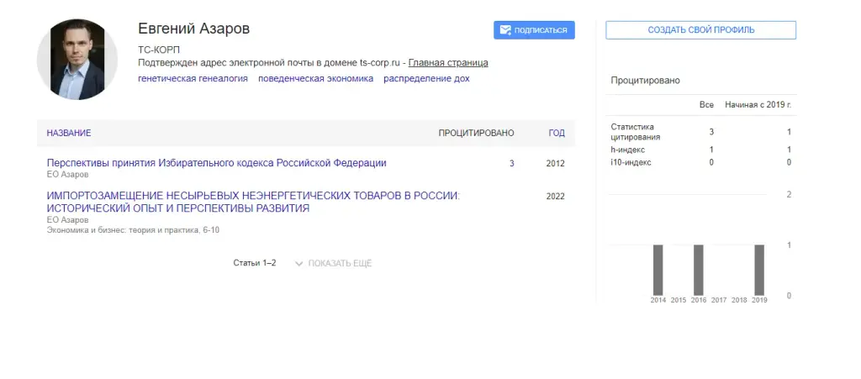This screenshot has width=861, height=379.
Task: Click year 2022 in article row
Action: pyautogui.click(x=555, y=197)
